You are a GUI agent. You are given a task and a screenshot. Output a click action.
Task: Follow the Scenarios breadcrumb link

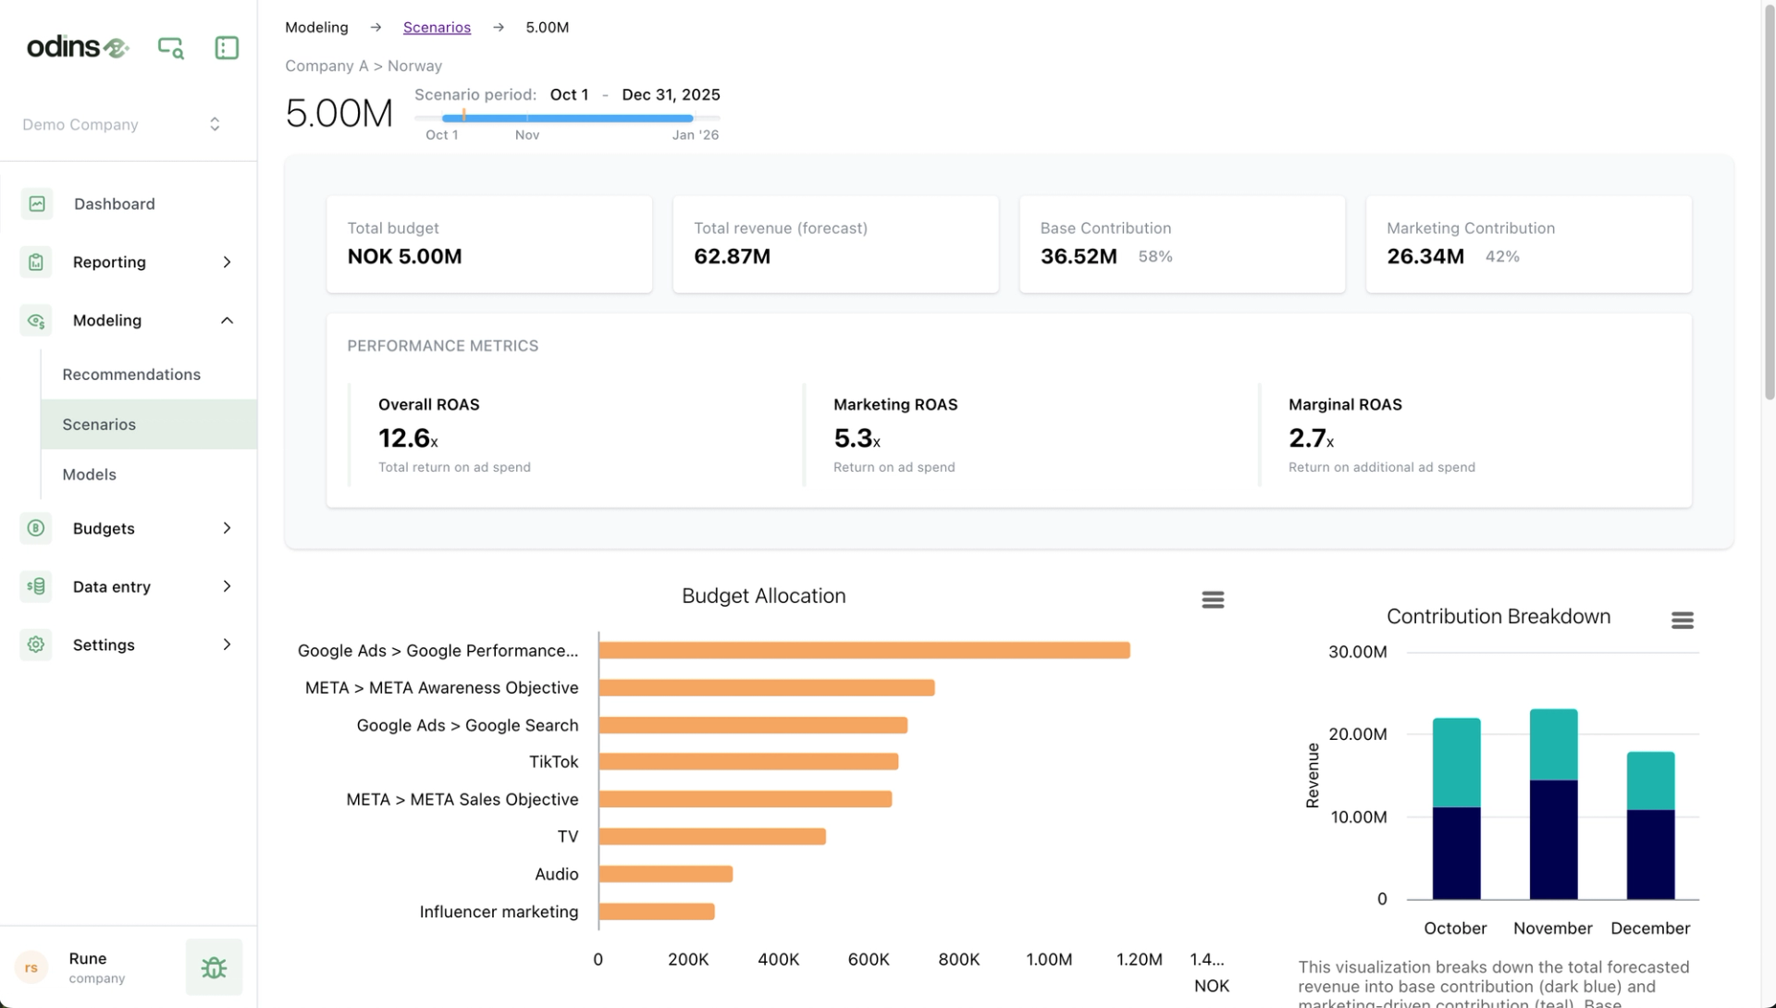click(437, 28)
